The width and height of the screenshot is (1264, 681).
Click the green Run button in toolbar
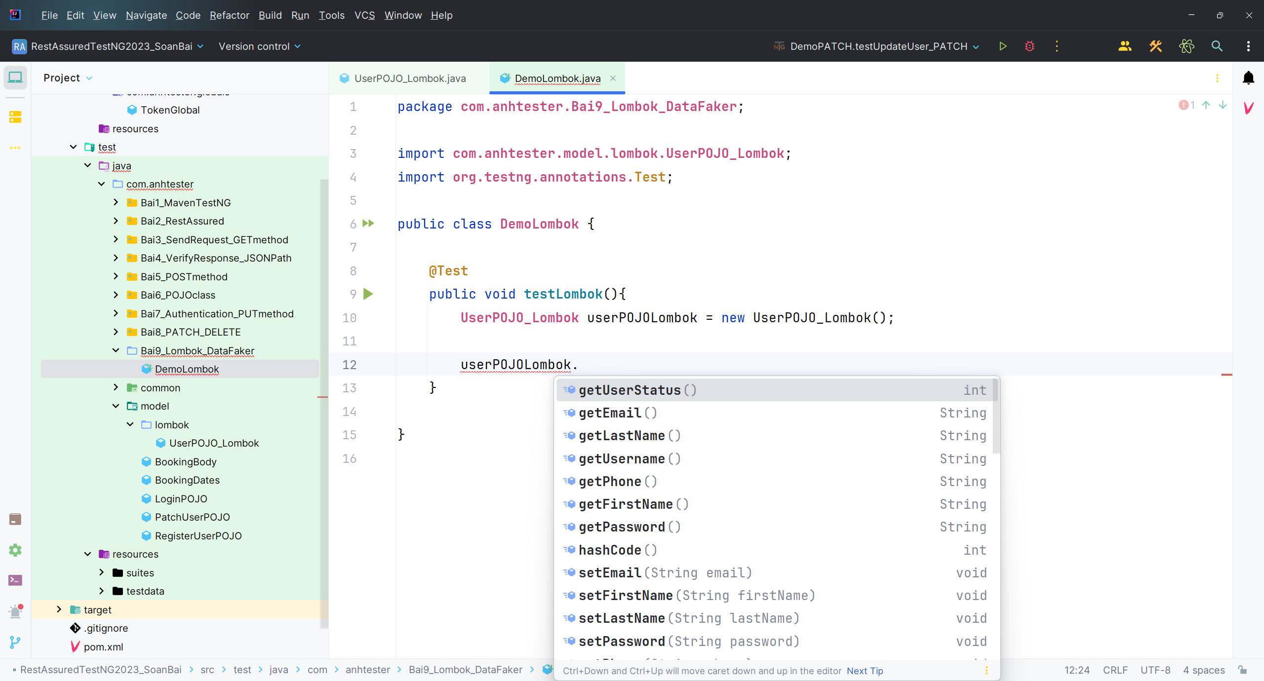click(x=1003, y=46)
